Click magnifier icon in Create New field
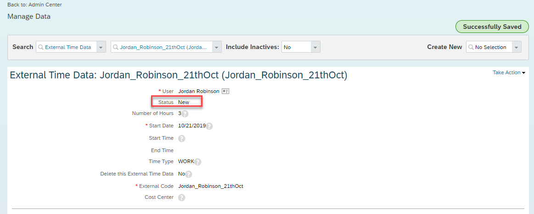Screen dimensions: 534x214 coord(472,47)
